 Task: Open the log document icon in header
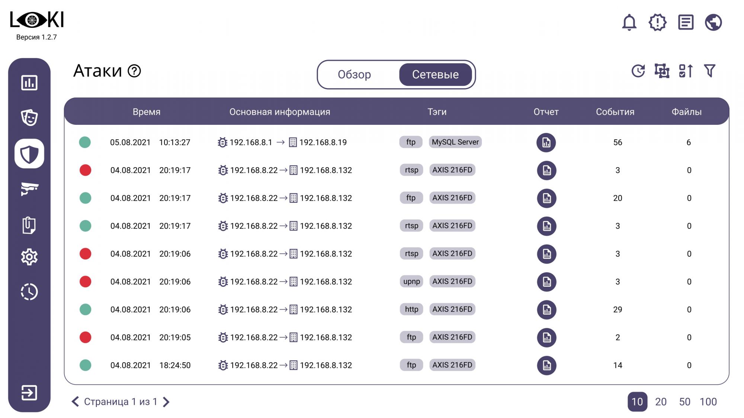click(x=686, y=22)
